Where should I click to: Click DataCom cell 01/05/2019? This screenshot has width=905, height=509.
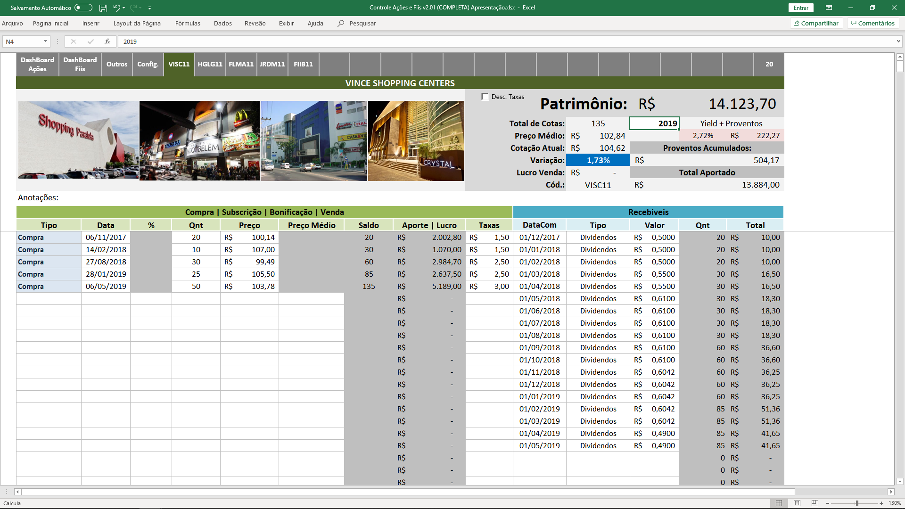(540, 446)
